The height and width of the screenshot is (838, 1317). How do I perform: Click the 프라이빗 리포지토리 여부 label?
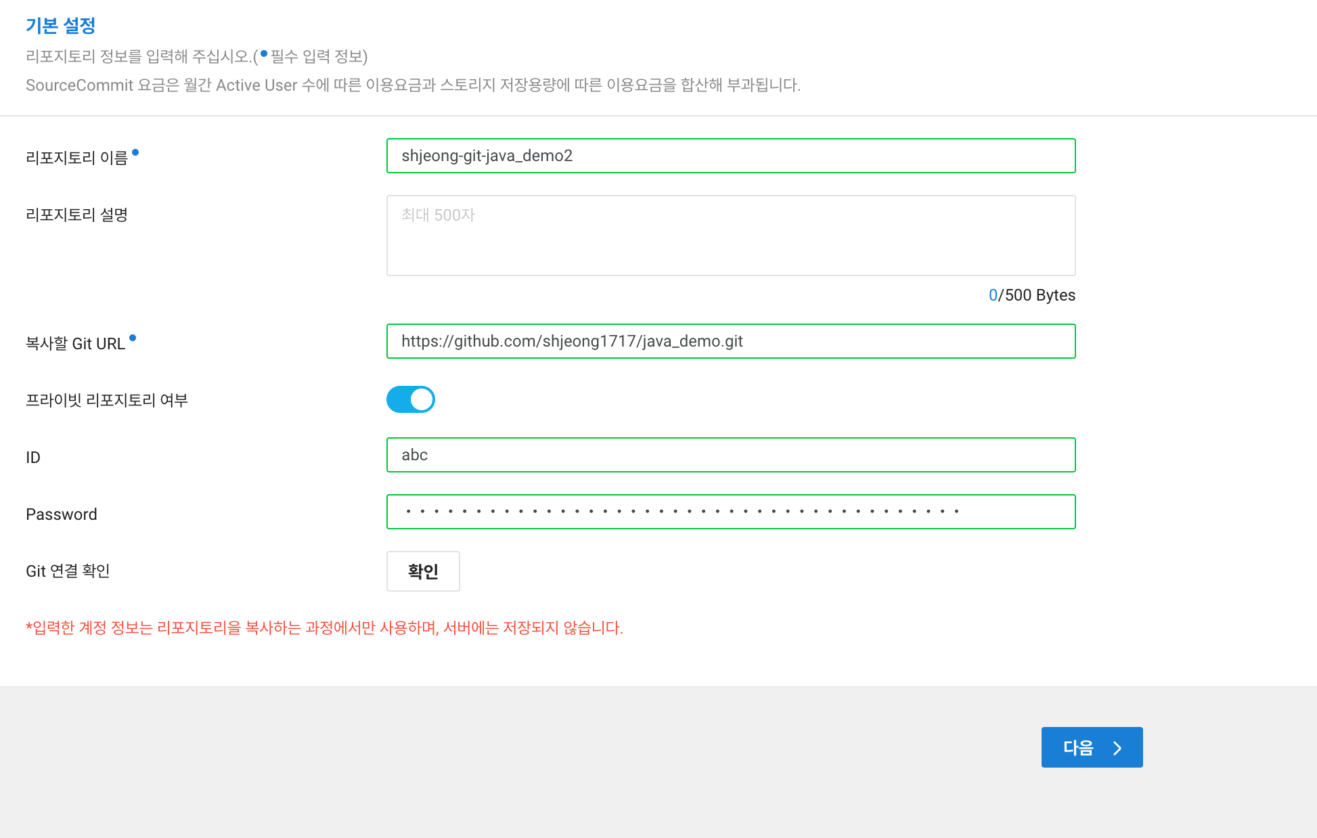click(x=106, y=400)
